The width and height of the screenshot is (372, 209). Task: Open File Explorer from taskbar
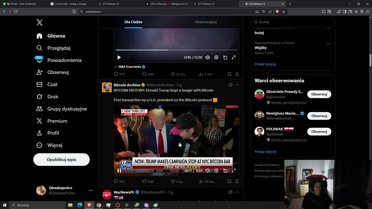tap(70, 205)
